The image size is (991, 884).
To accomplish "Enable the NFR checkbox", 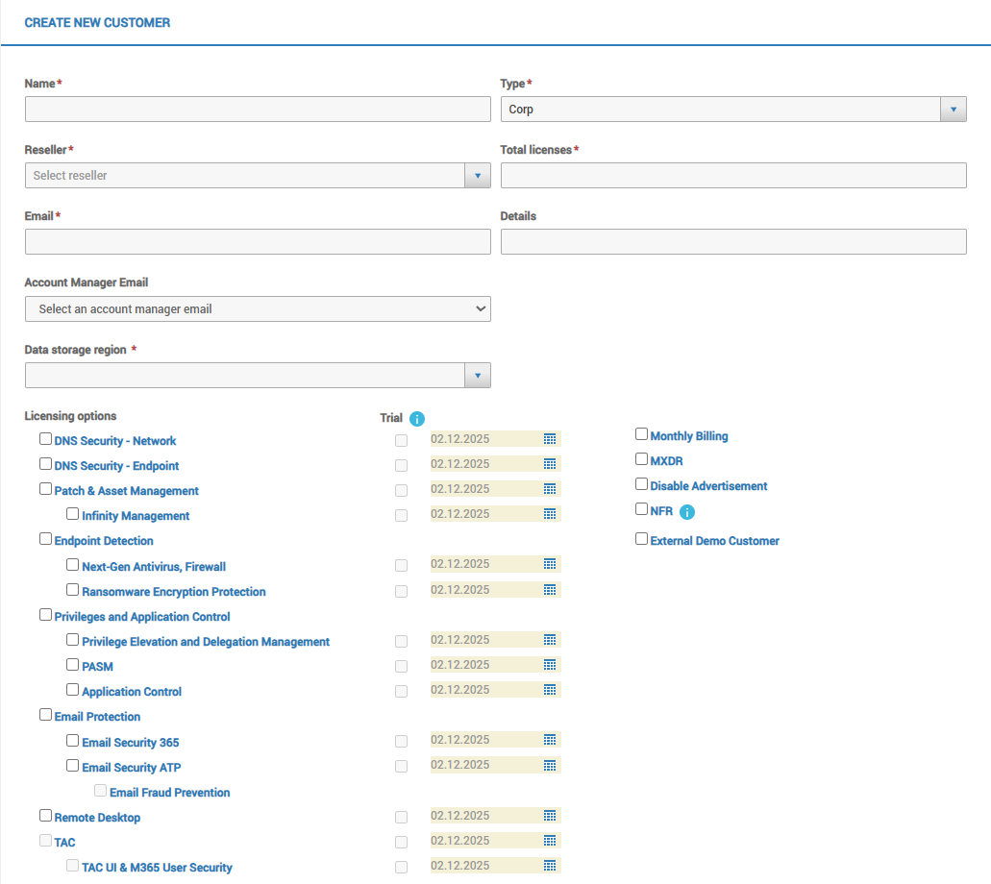I will [641, 508].
